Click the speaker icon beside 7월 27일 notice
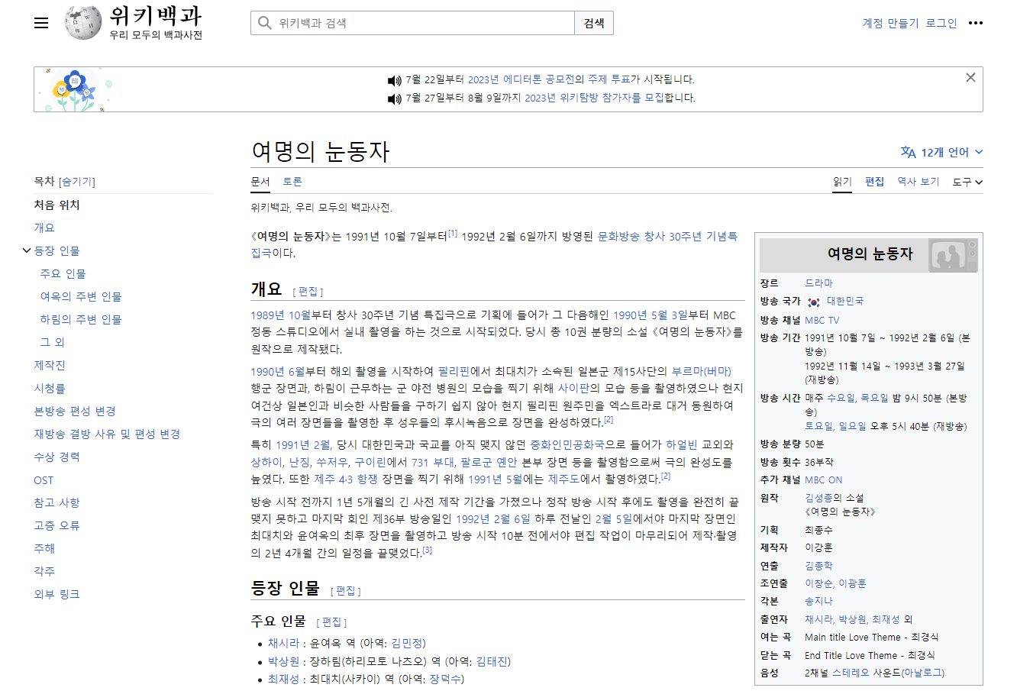Image resolution: width=1017 pixels, height=691 pixels. pos(395,98)
